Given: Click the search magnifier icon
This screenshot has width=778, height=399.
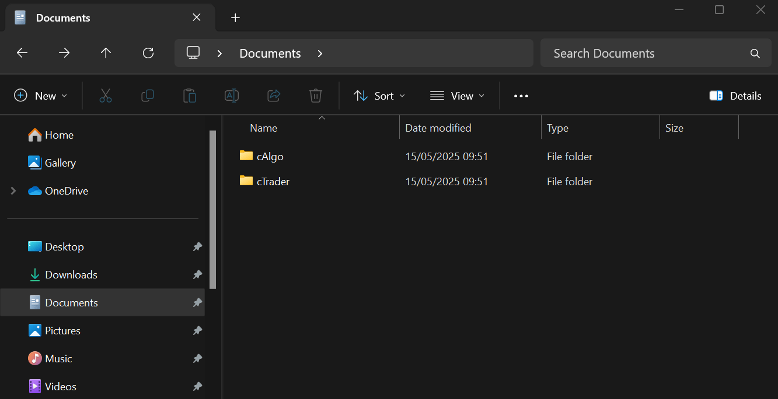Looking at the screenshot, I should [x=755, y=54].
